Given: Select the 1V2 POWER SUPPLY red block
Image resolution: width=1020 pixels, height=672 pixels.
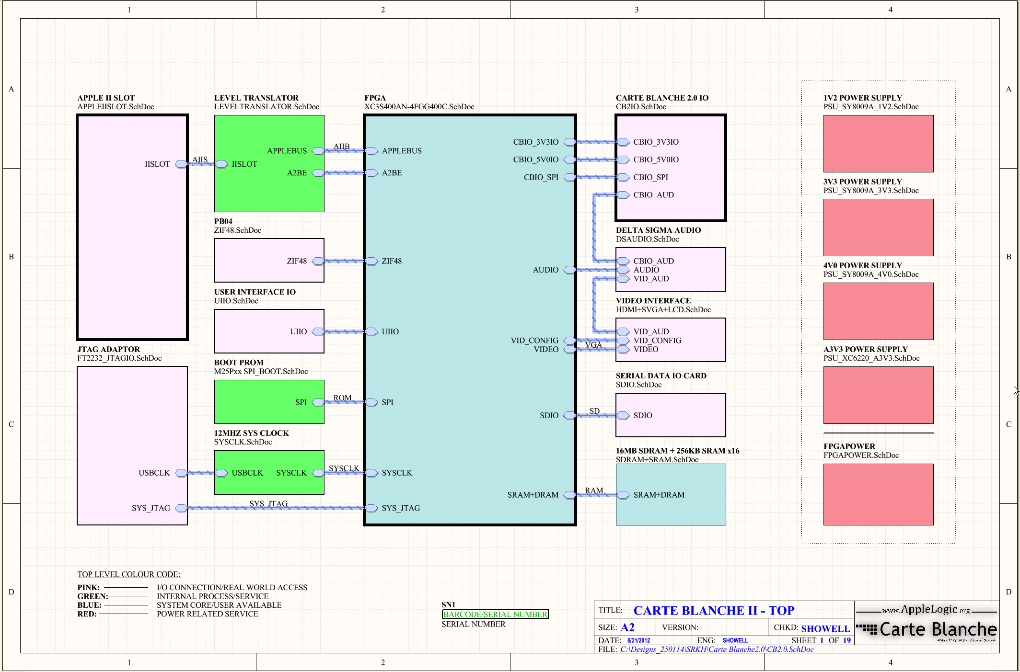Looking at the screenshot, I should (878, 144).
